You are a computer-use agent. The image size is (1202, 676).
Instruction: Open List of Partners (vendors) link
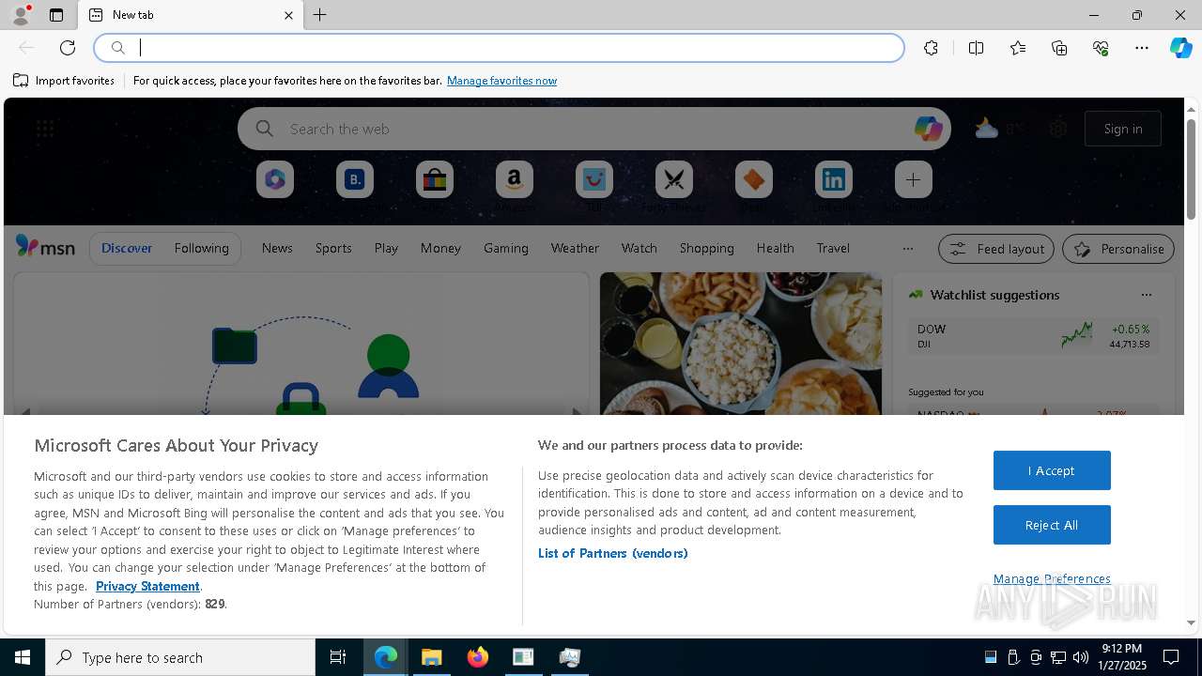click(612, 553)
